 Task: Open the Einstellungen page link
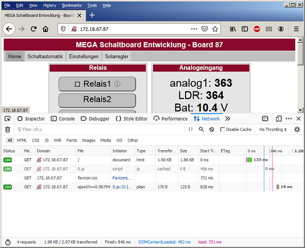(84, 56)
